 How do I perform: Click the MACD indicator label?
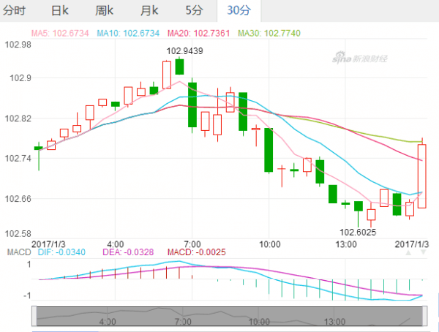click(19, 252)
